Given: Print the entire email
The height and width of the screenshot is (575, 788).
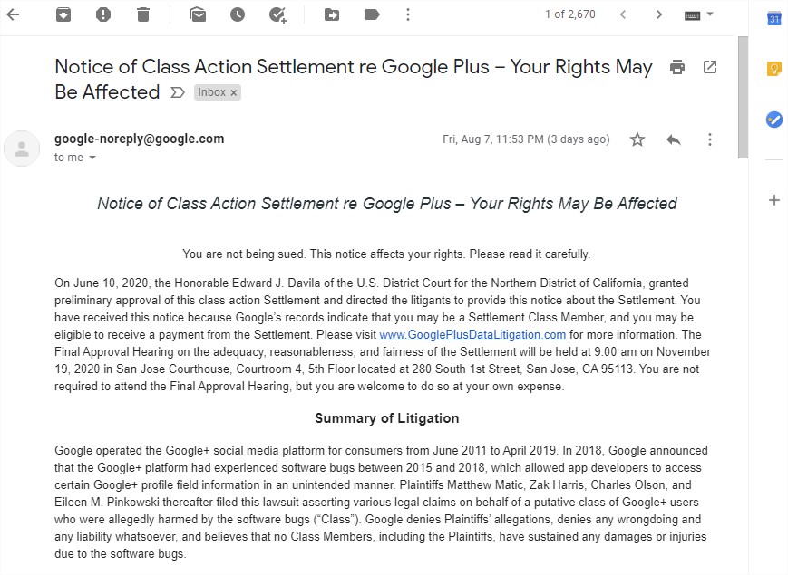Looking at the screenshot, I should pyautogui.click(x=677, y=67).
